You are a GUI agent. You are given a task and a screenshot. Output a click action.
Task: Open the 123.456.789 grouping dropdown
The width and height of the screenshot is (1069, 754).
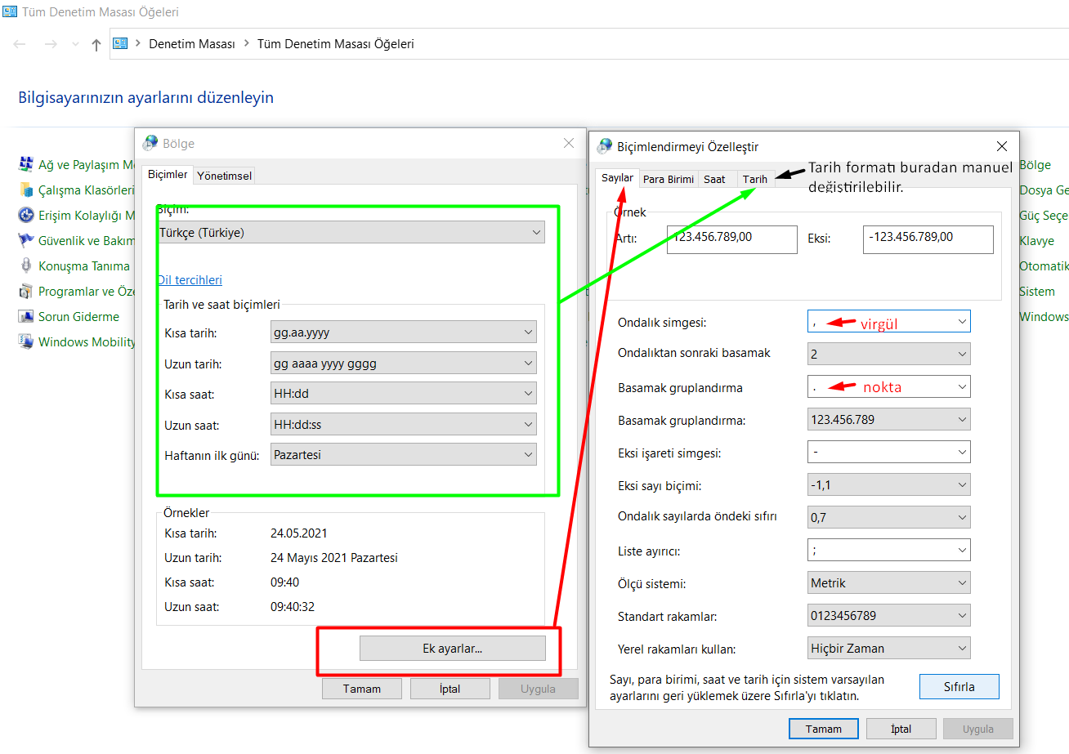pos(888,420)
